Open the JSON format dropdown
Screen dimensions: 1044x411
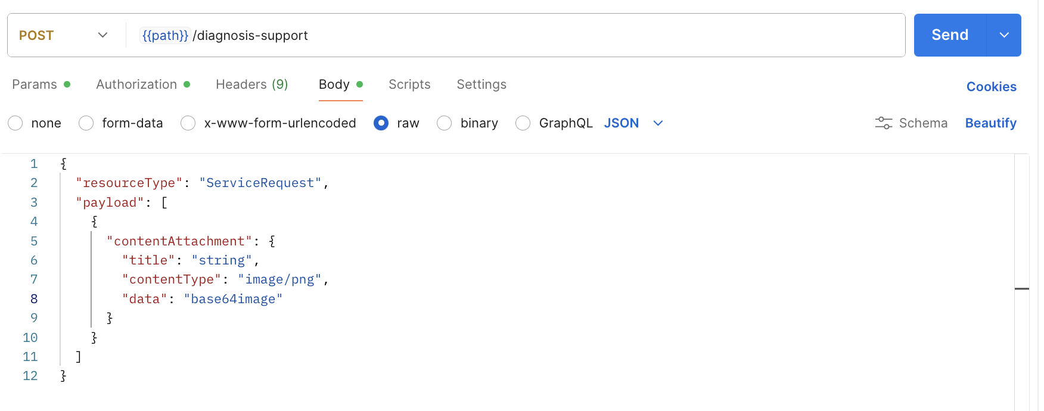point(658,123)
